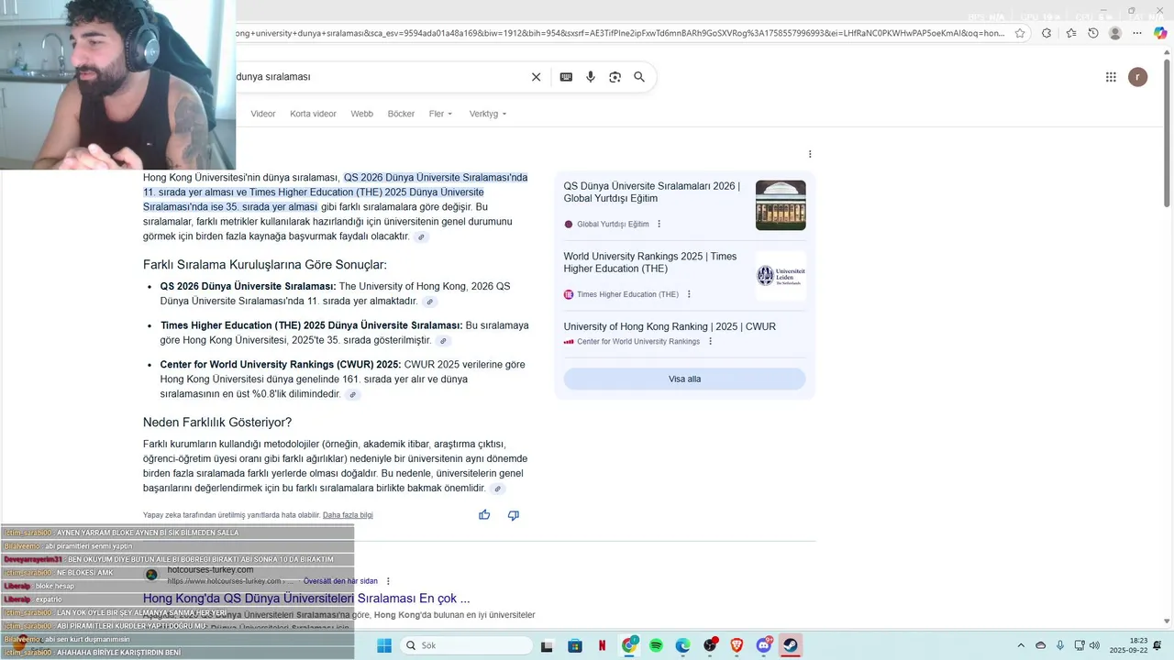Open Spotify from the taskbar

(656, 645)
